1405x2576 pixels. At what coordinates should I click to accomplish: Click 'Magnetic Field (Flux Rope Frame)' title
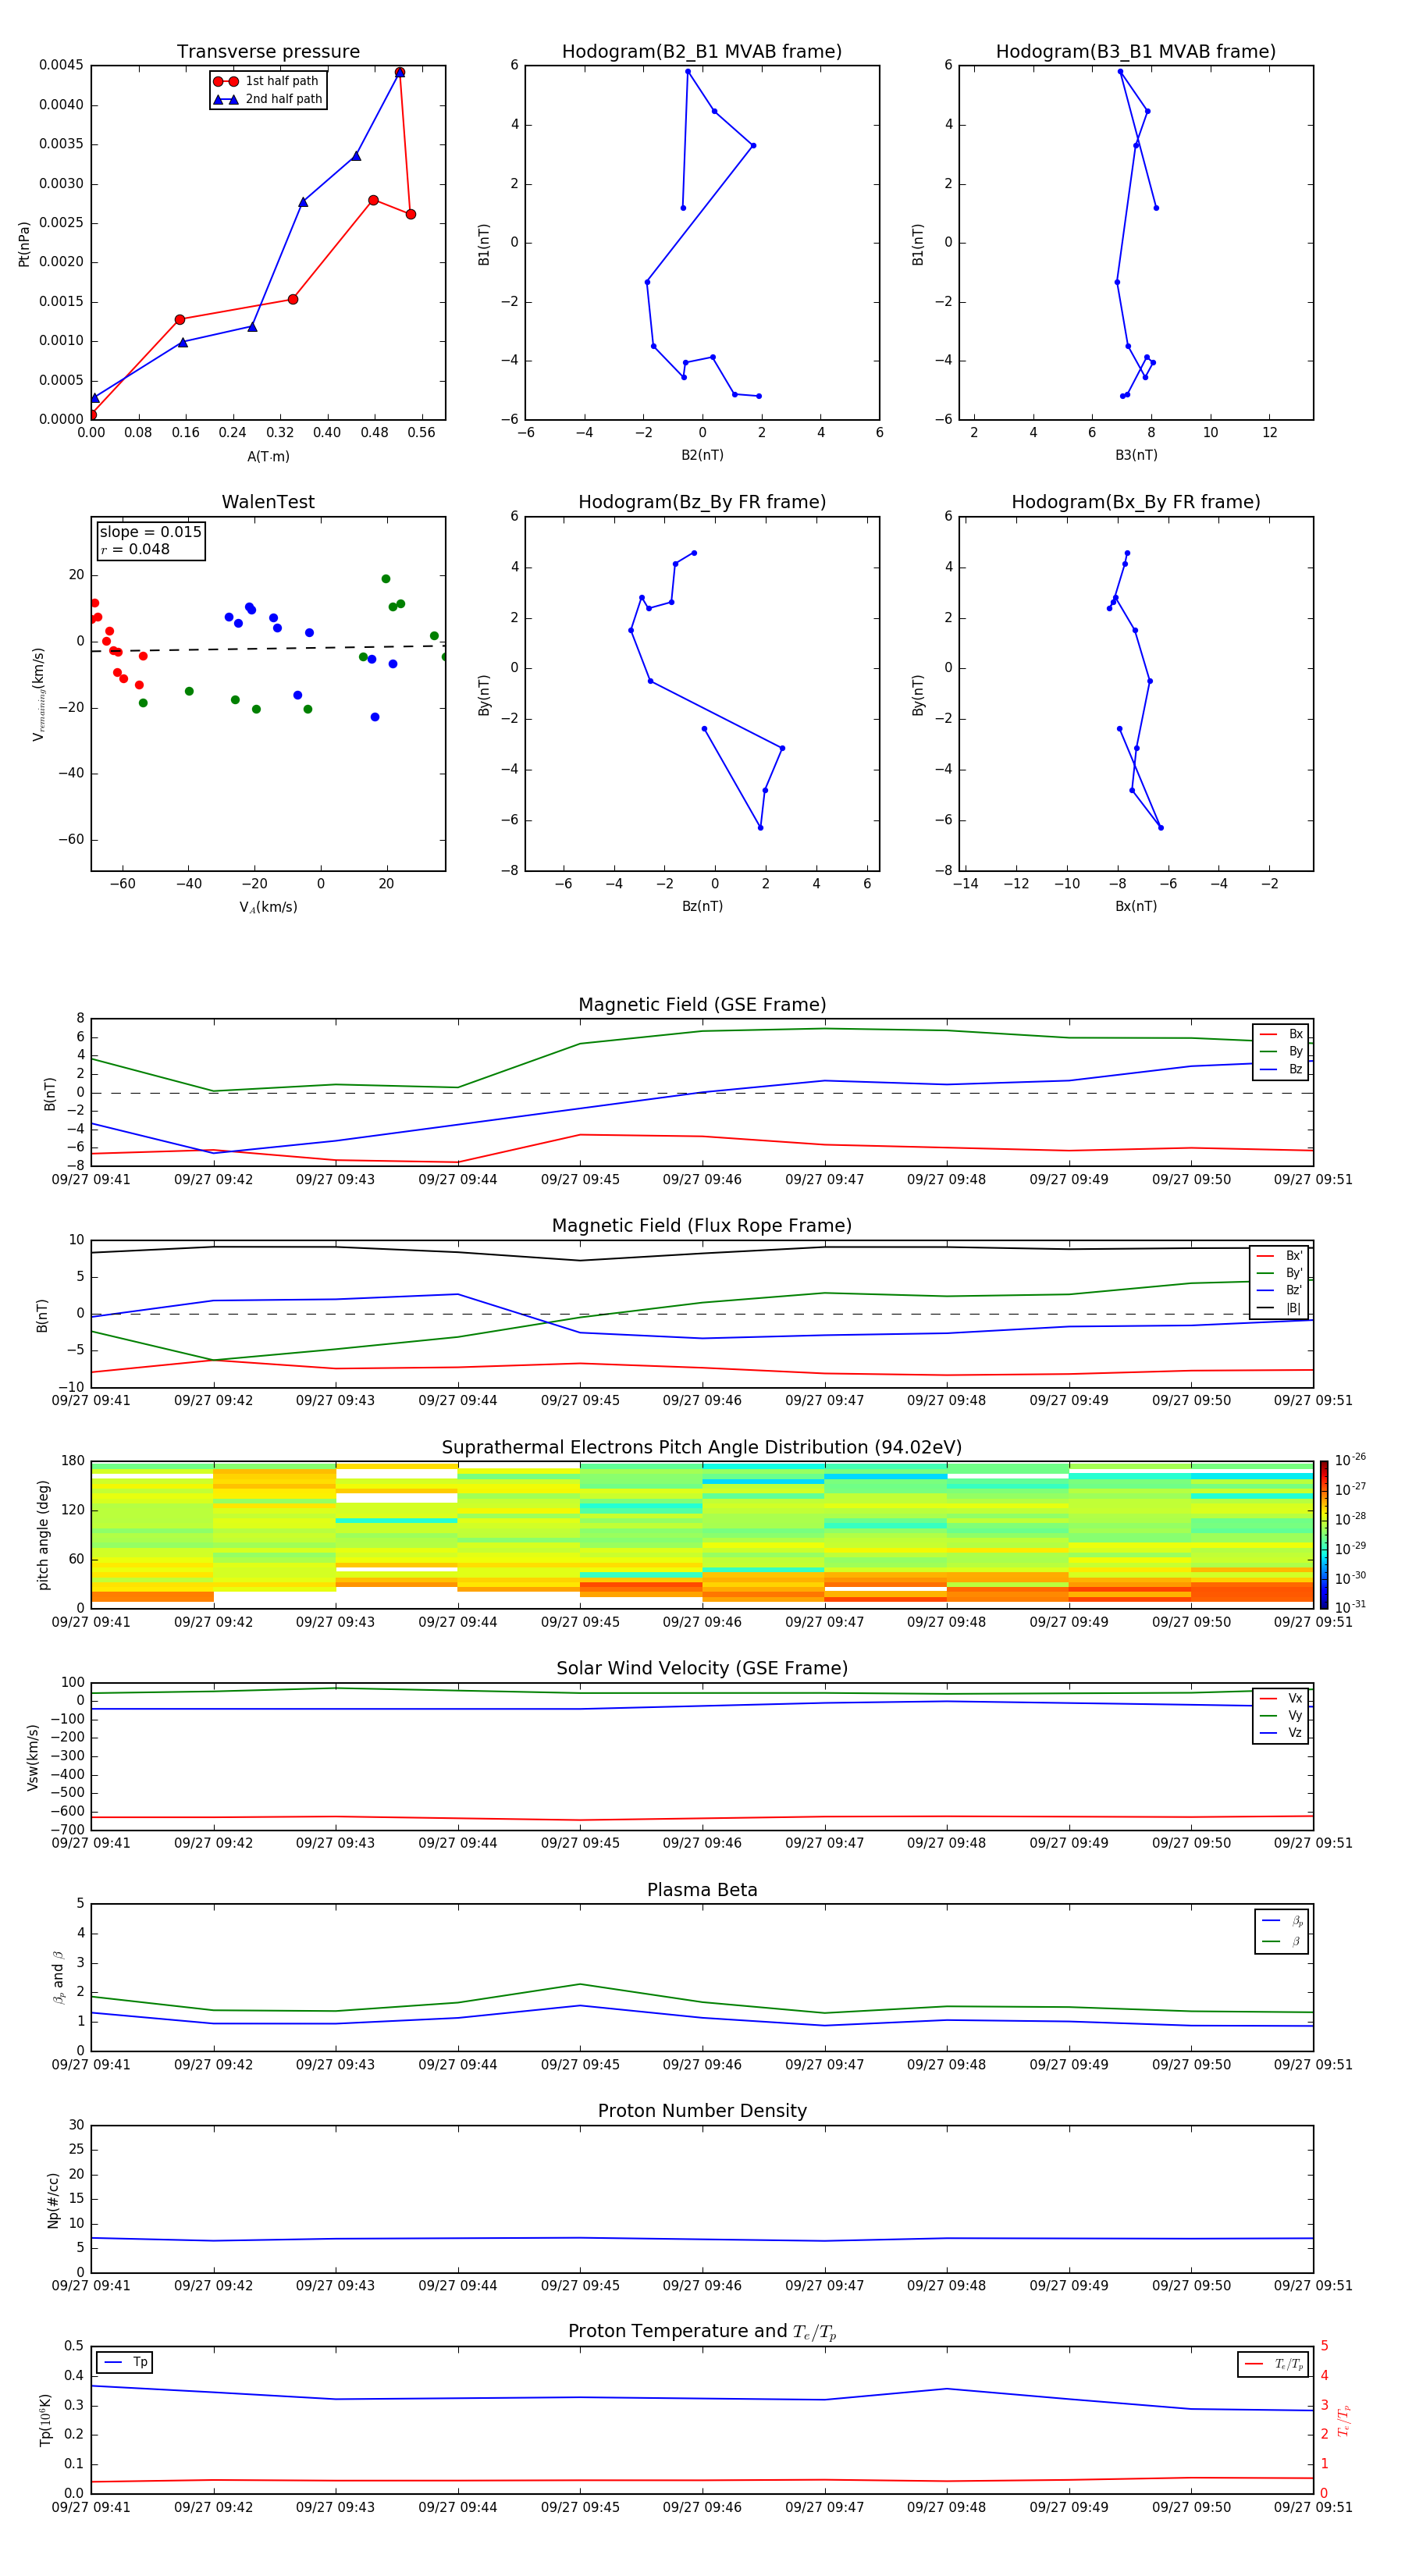702,1225
